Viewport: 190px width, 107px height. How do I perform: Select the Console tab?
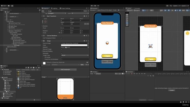(x=94, y=72)
